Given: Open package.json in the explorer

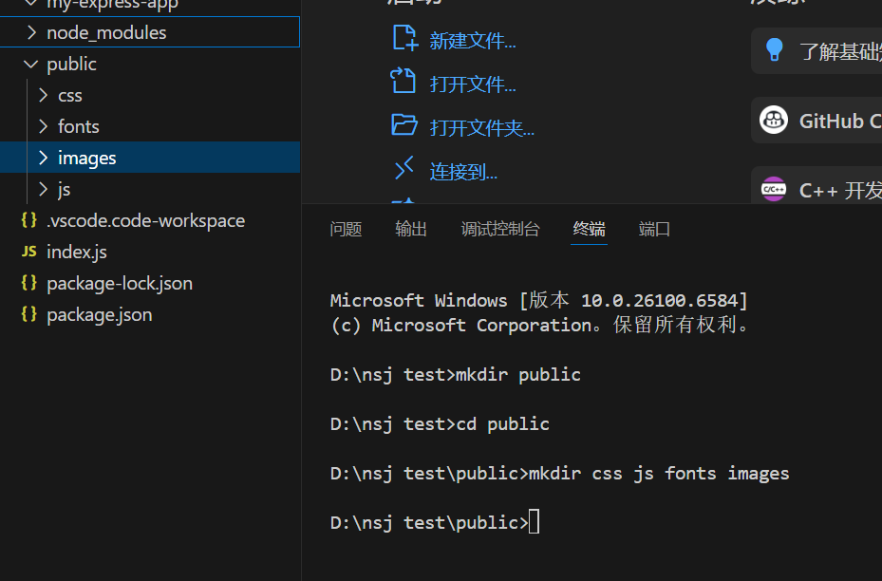Looking at the screenshot, I should pyautogui.click(x=99, y=315).
